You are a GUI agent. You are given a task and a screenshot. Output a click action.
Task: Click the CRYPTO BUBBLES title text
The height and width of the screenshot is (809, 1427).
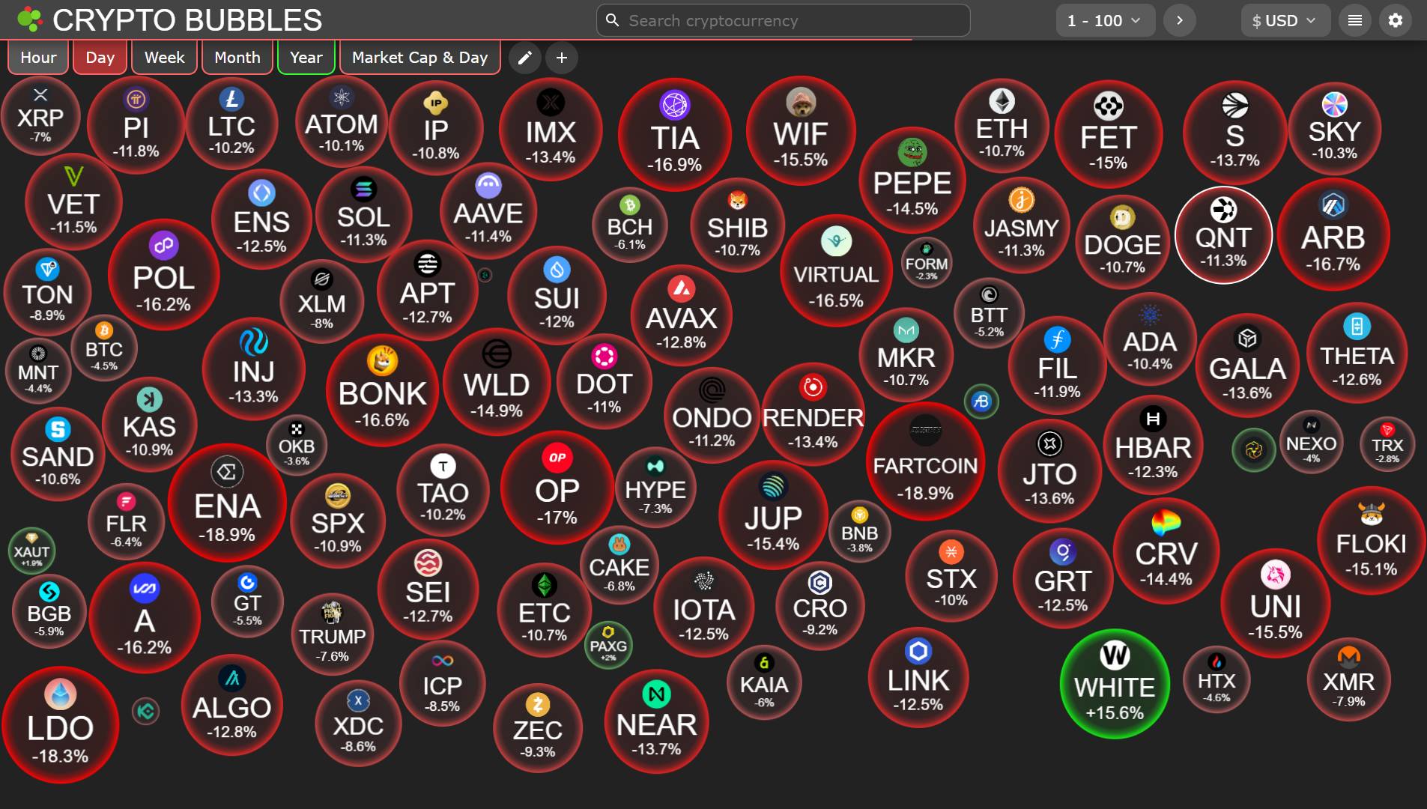click(187, 20)
